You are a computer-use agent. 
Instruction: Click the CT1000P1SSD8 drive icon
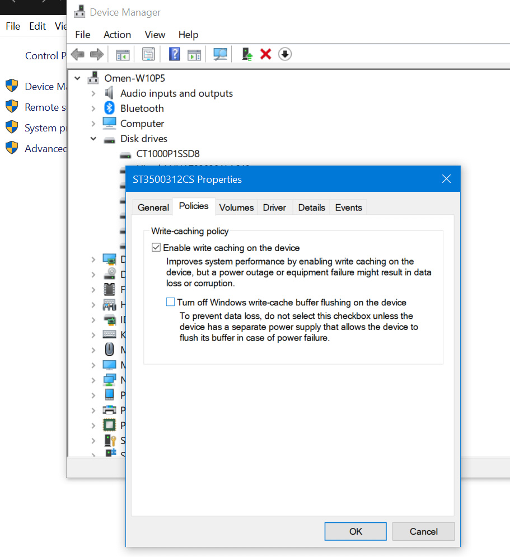click(125, 154)
